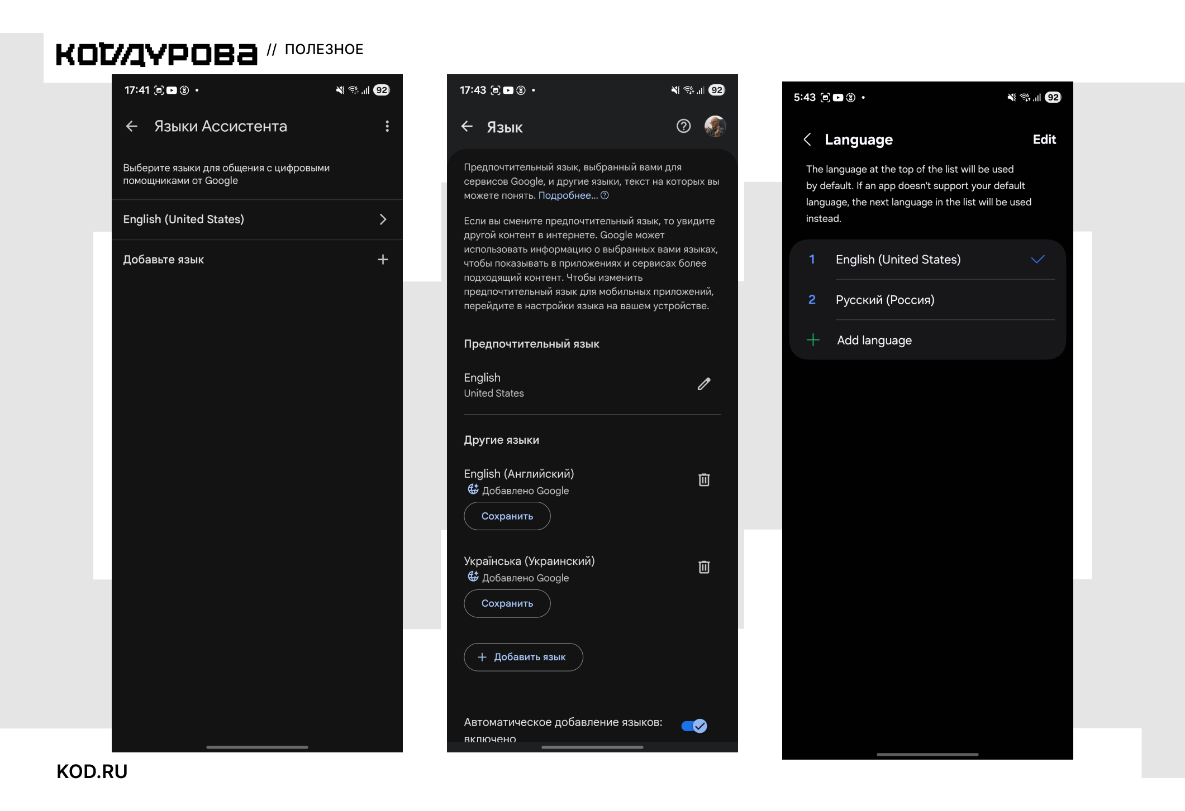Go back from the Language screen
Viewport: 1185px width, 811px height.
pos(807,140)
